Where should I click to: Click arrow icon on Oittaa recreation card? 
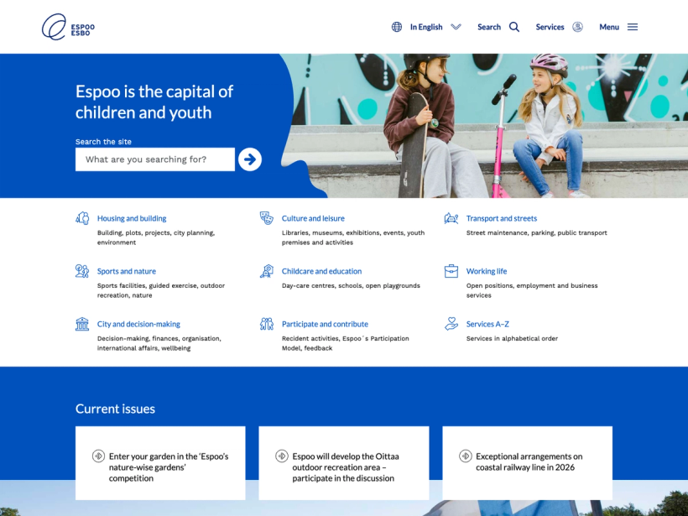pyautogui.click(x=282, y=456)
